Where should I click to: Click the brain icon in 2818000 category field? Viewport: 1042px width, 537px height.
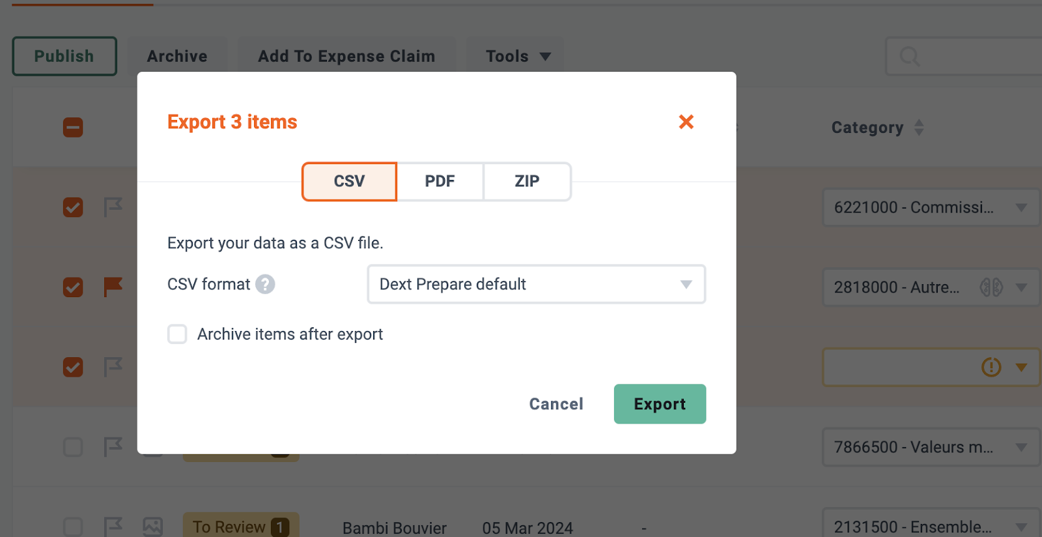[991, 287]
